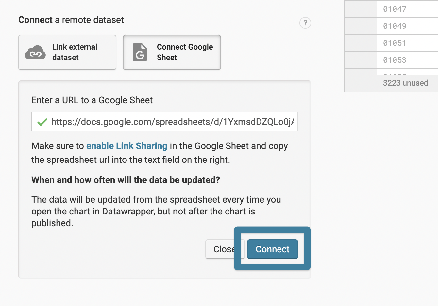Select the cell containing 01051

pyautogui.click(x=407, y=43)
